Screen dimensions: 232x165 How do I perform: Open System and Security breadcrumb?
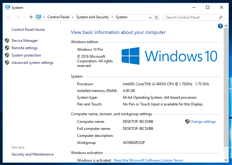[93, 17]
